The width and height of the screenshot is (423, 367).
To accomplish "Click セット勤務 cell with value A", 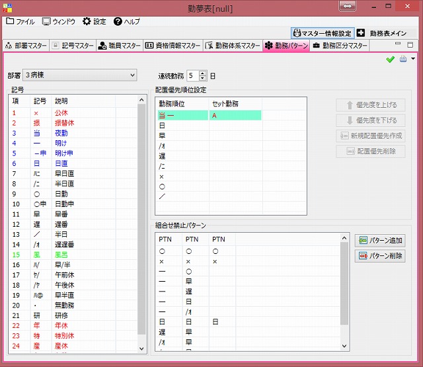I will [x=235, y=115].
